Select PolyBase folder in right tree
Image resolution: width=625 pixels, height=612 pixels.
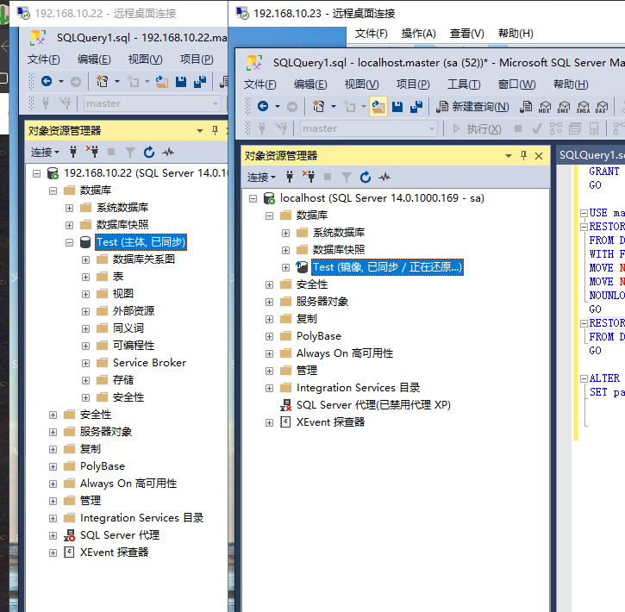point(319,336)
